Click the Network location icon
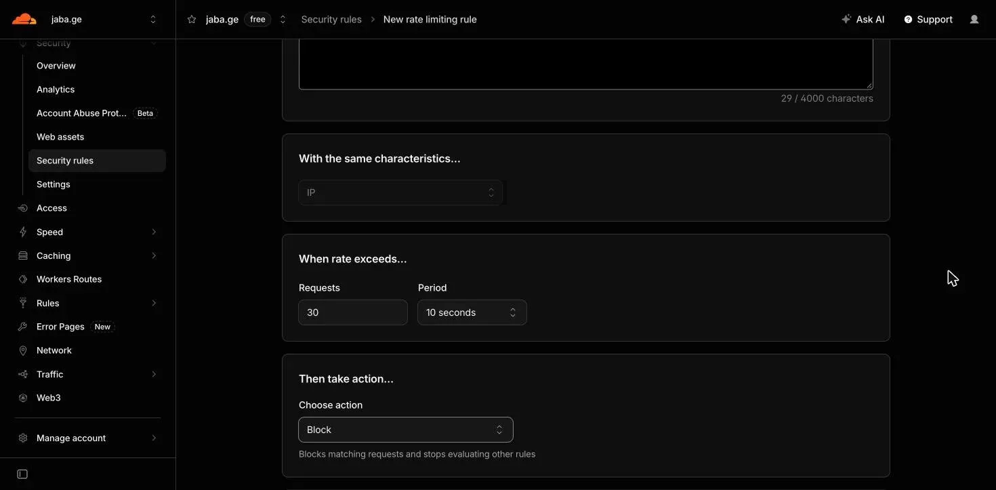Image resolution: width=996 pixels, height=490 pixels. click(23, 350)
